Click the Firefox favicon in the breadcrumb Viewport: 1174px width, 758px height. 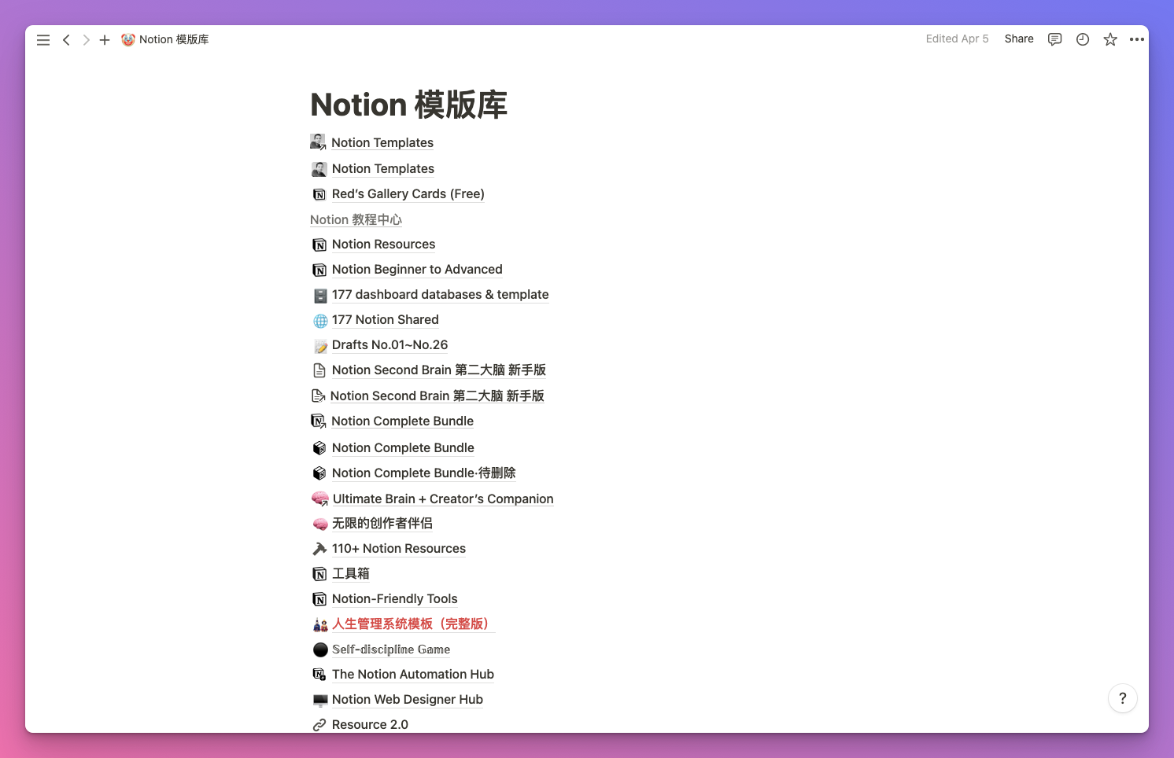(x=127, y=39)
